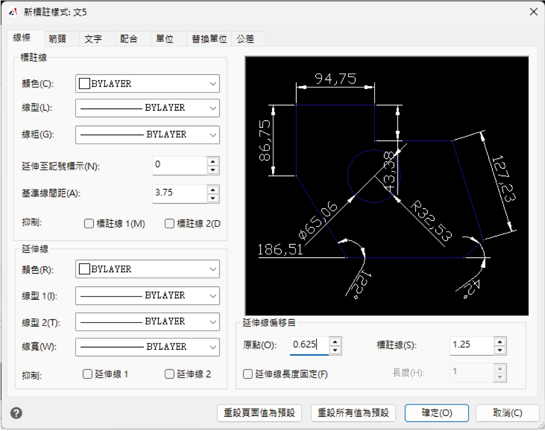Increase 延伸至記號標示(N) value
The height and width of the screenshot is (431, 545).
213,162
